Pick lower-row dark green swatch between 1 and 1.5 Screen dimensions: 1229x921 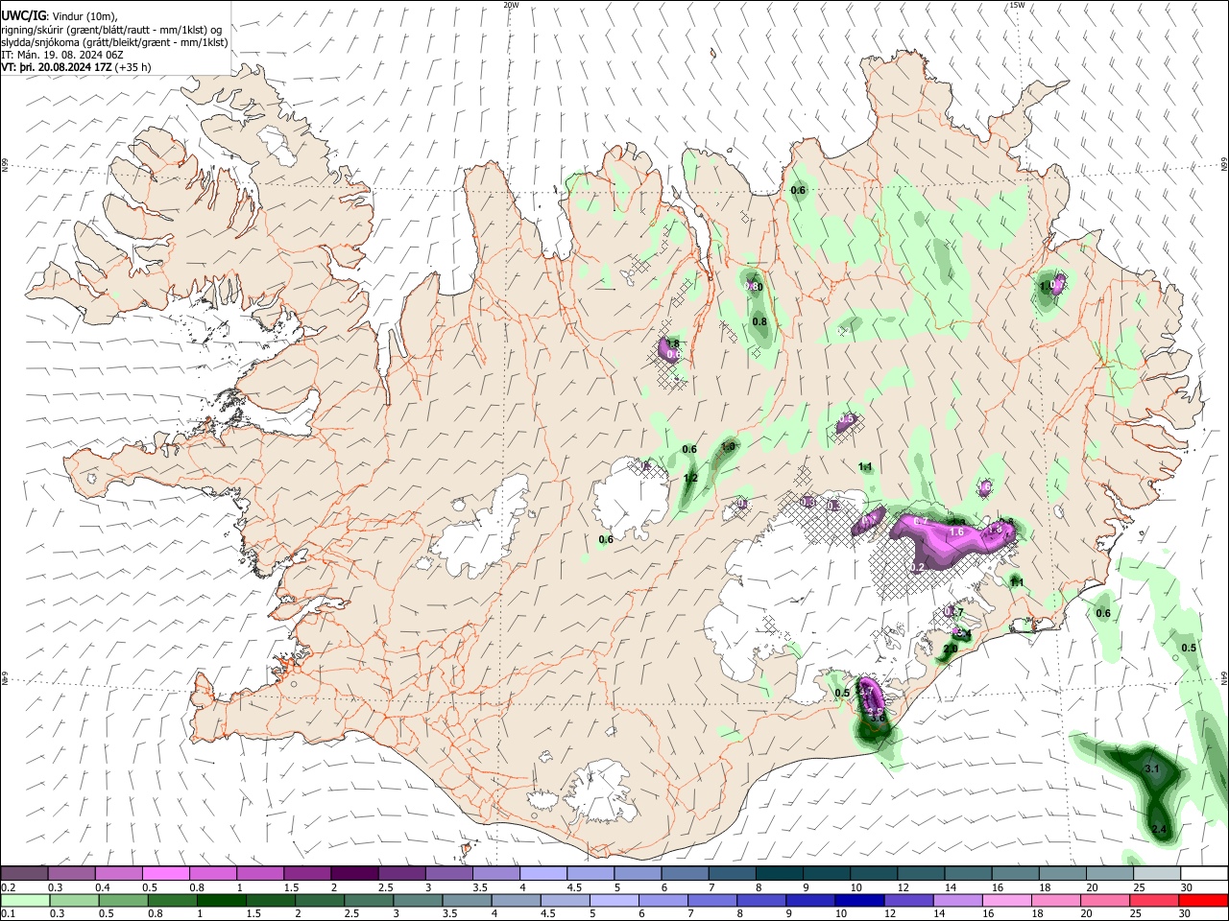coord(222,900)
